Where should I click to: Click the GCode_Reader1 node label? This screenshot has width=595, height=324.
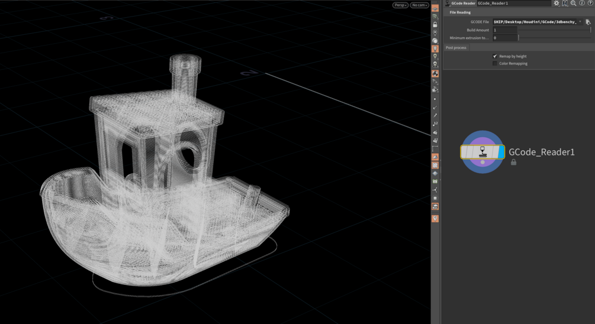(x=542, y=152)
